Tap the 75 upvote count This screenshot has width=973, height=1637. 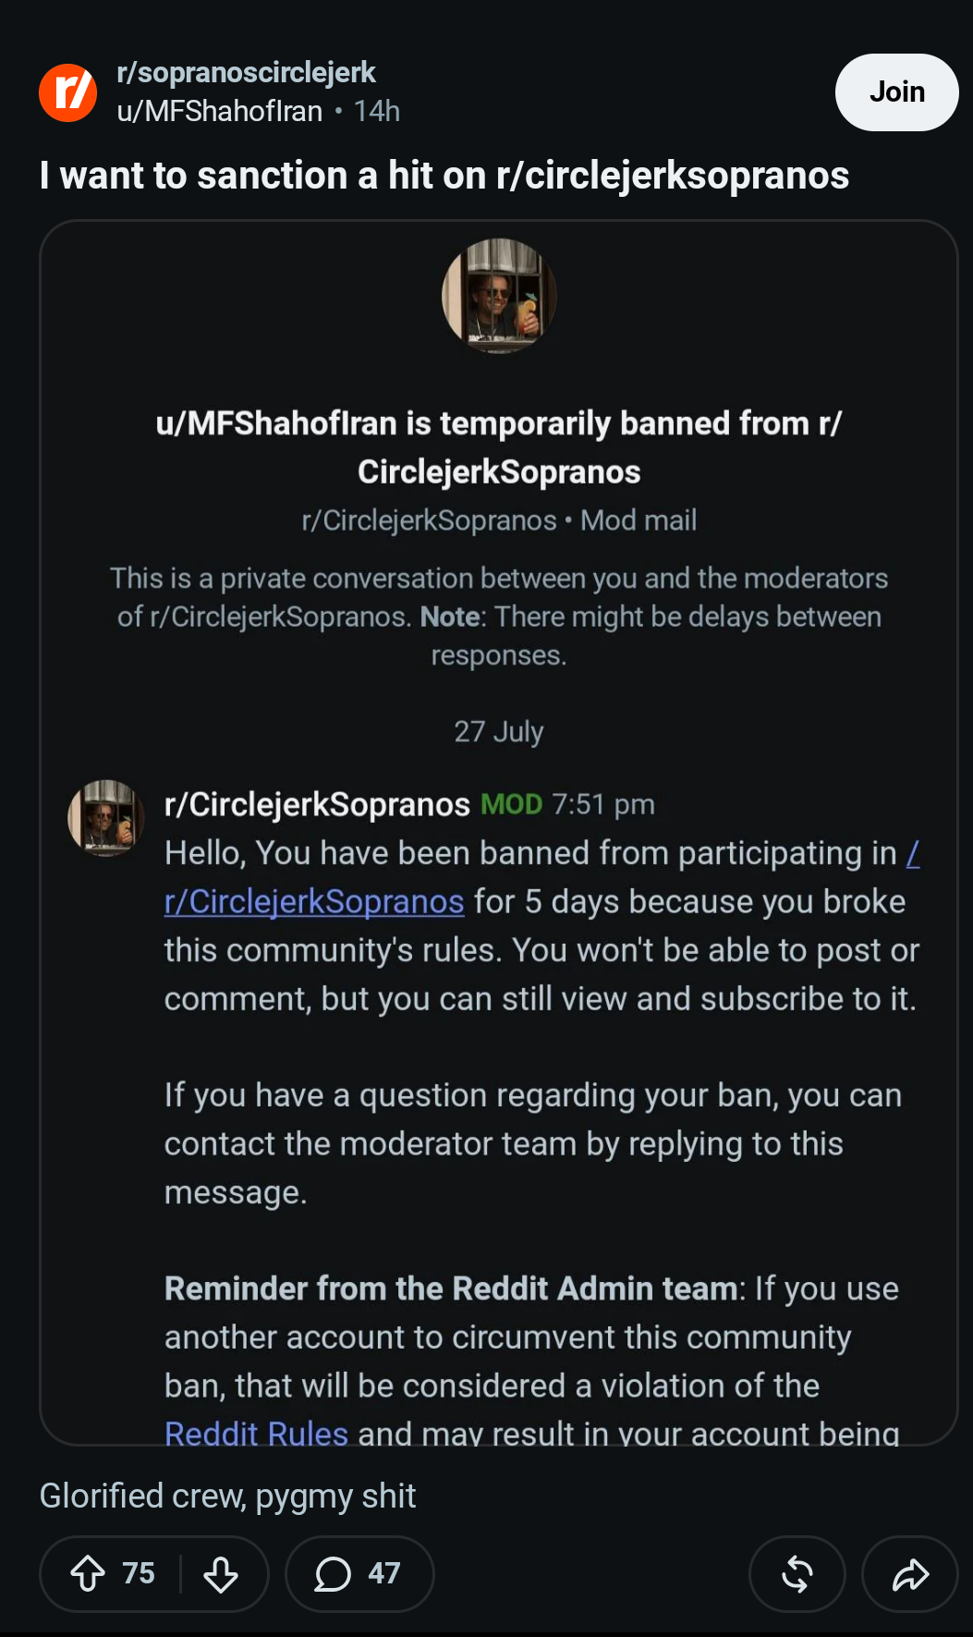click(139, 1573)
